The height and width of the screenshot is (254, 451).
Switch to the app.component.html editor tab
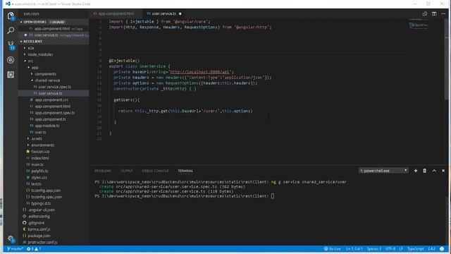116,13
